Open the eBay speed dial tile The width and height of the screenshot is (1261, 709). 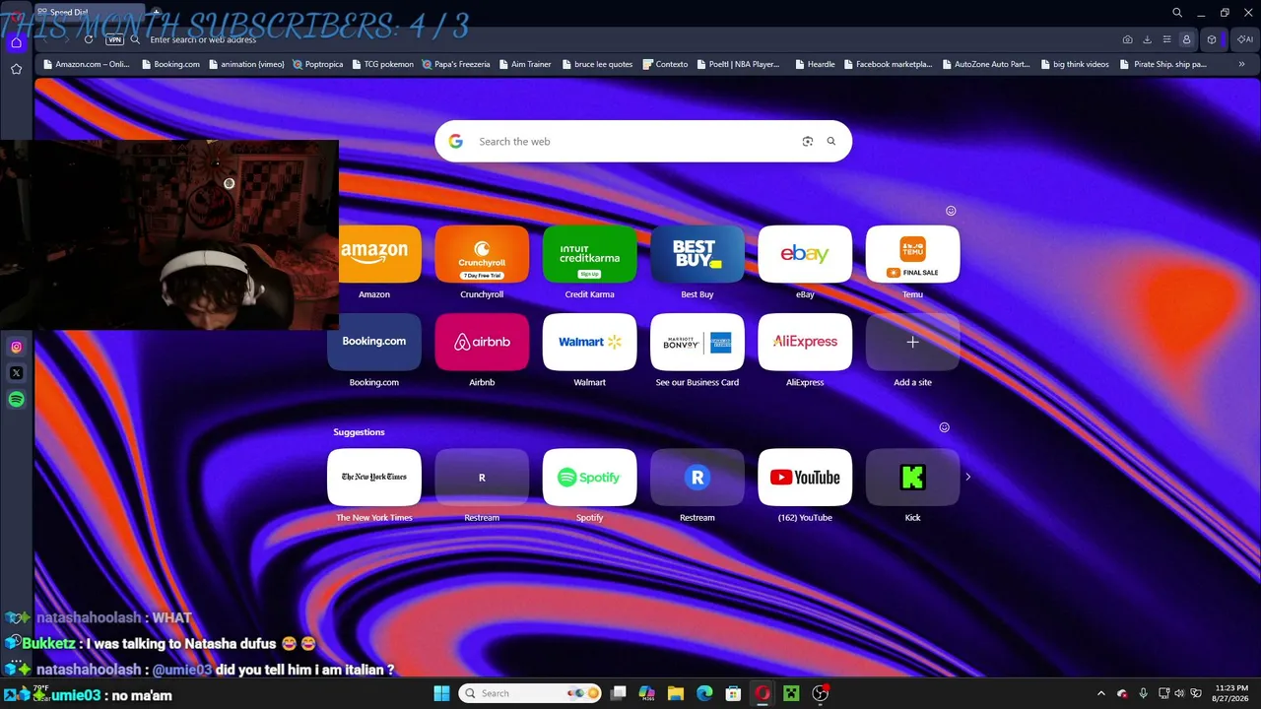coord(805,254)
